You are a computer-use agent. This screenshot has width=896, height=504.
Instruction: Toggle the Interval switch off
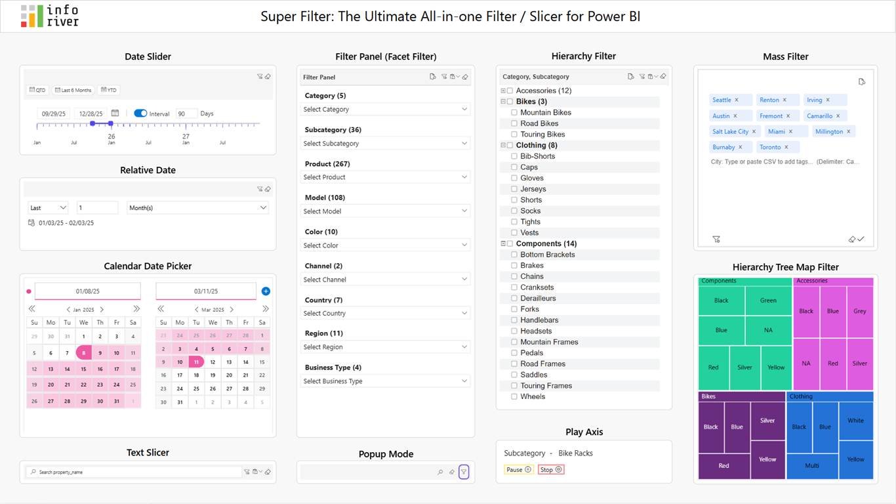click(140, 114)
